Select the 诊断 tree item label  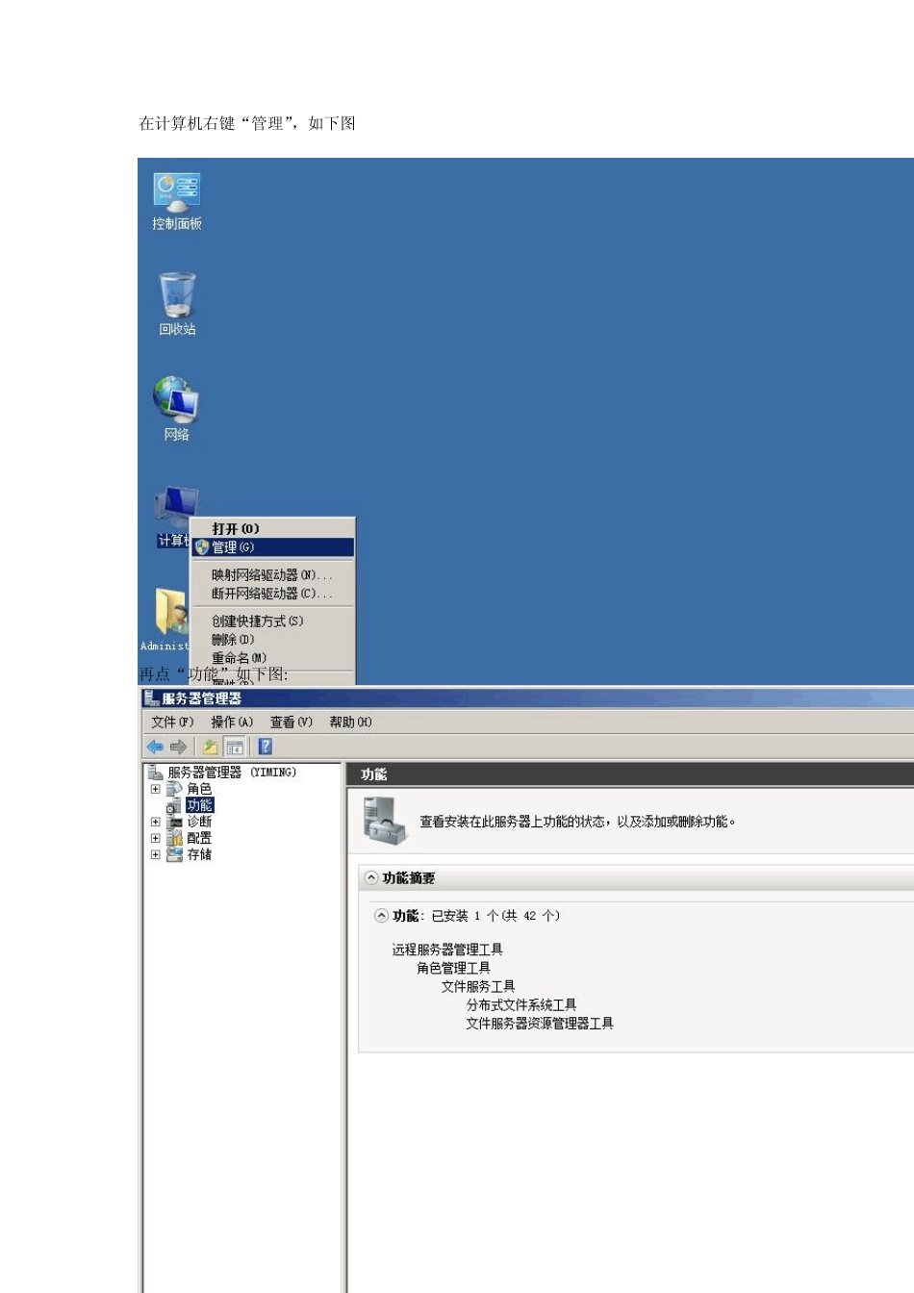[x=199, y=822]
